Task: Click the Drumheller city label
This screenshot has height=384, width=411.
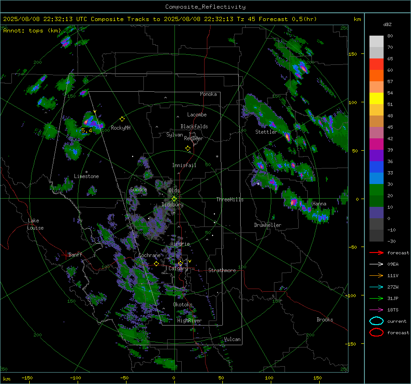Action: click(x=268, y=225)
